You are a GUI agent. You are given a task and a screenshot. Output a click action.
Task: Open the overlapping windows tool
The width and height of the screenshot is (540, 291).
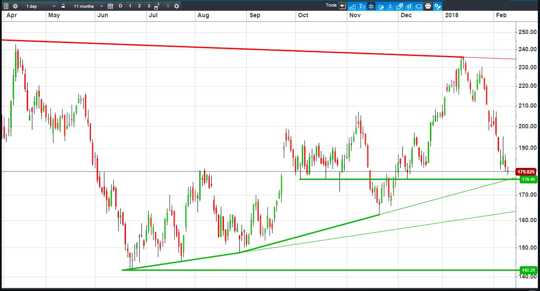point(399,6)
